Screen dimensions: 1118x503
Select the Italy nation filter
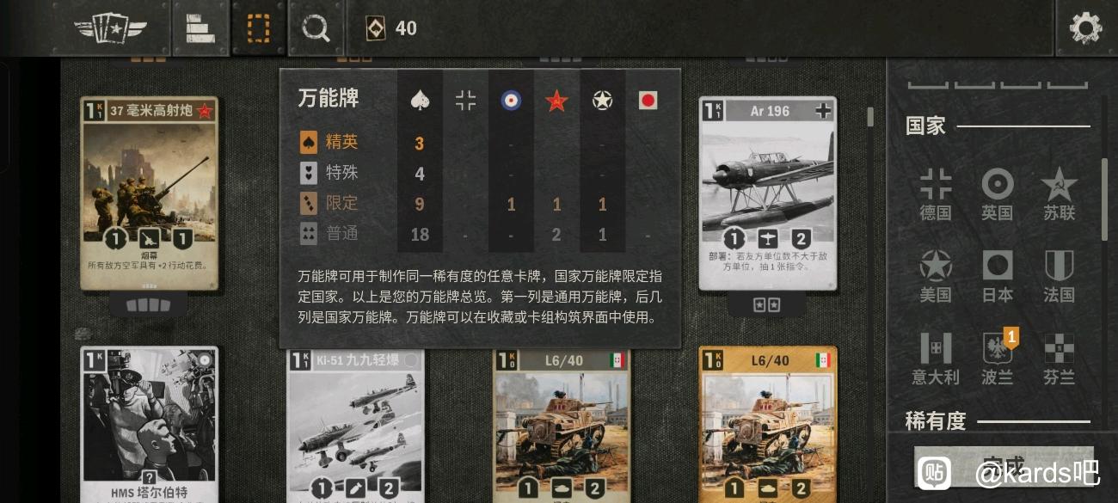click(x=936, y=359)
